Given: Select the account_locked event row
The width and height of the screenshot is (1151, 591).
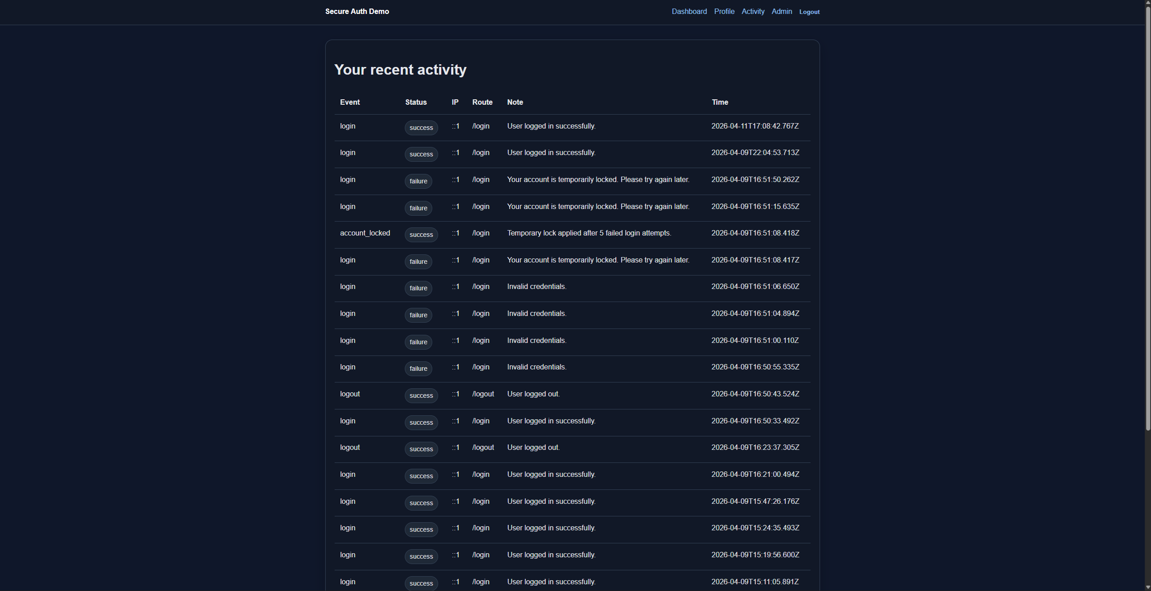Looking at the screenshot, I should click(x=365, y=233).
